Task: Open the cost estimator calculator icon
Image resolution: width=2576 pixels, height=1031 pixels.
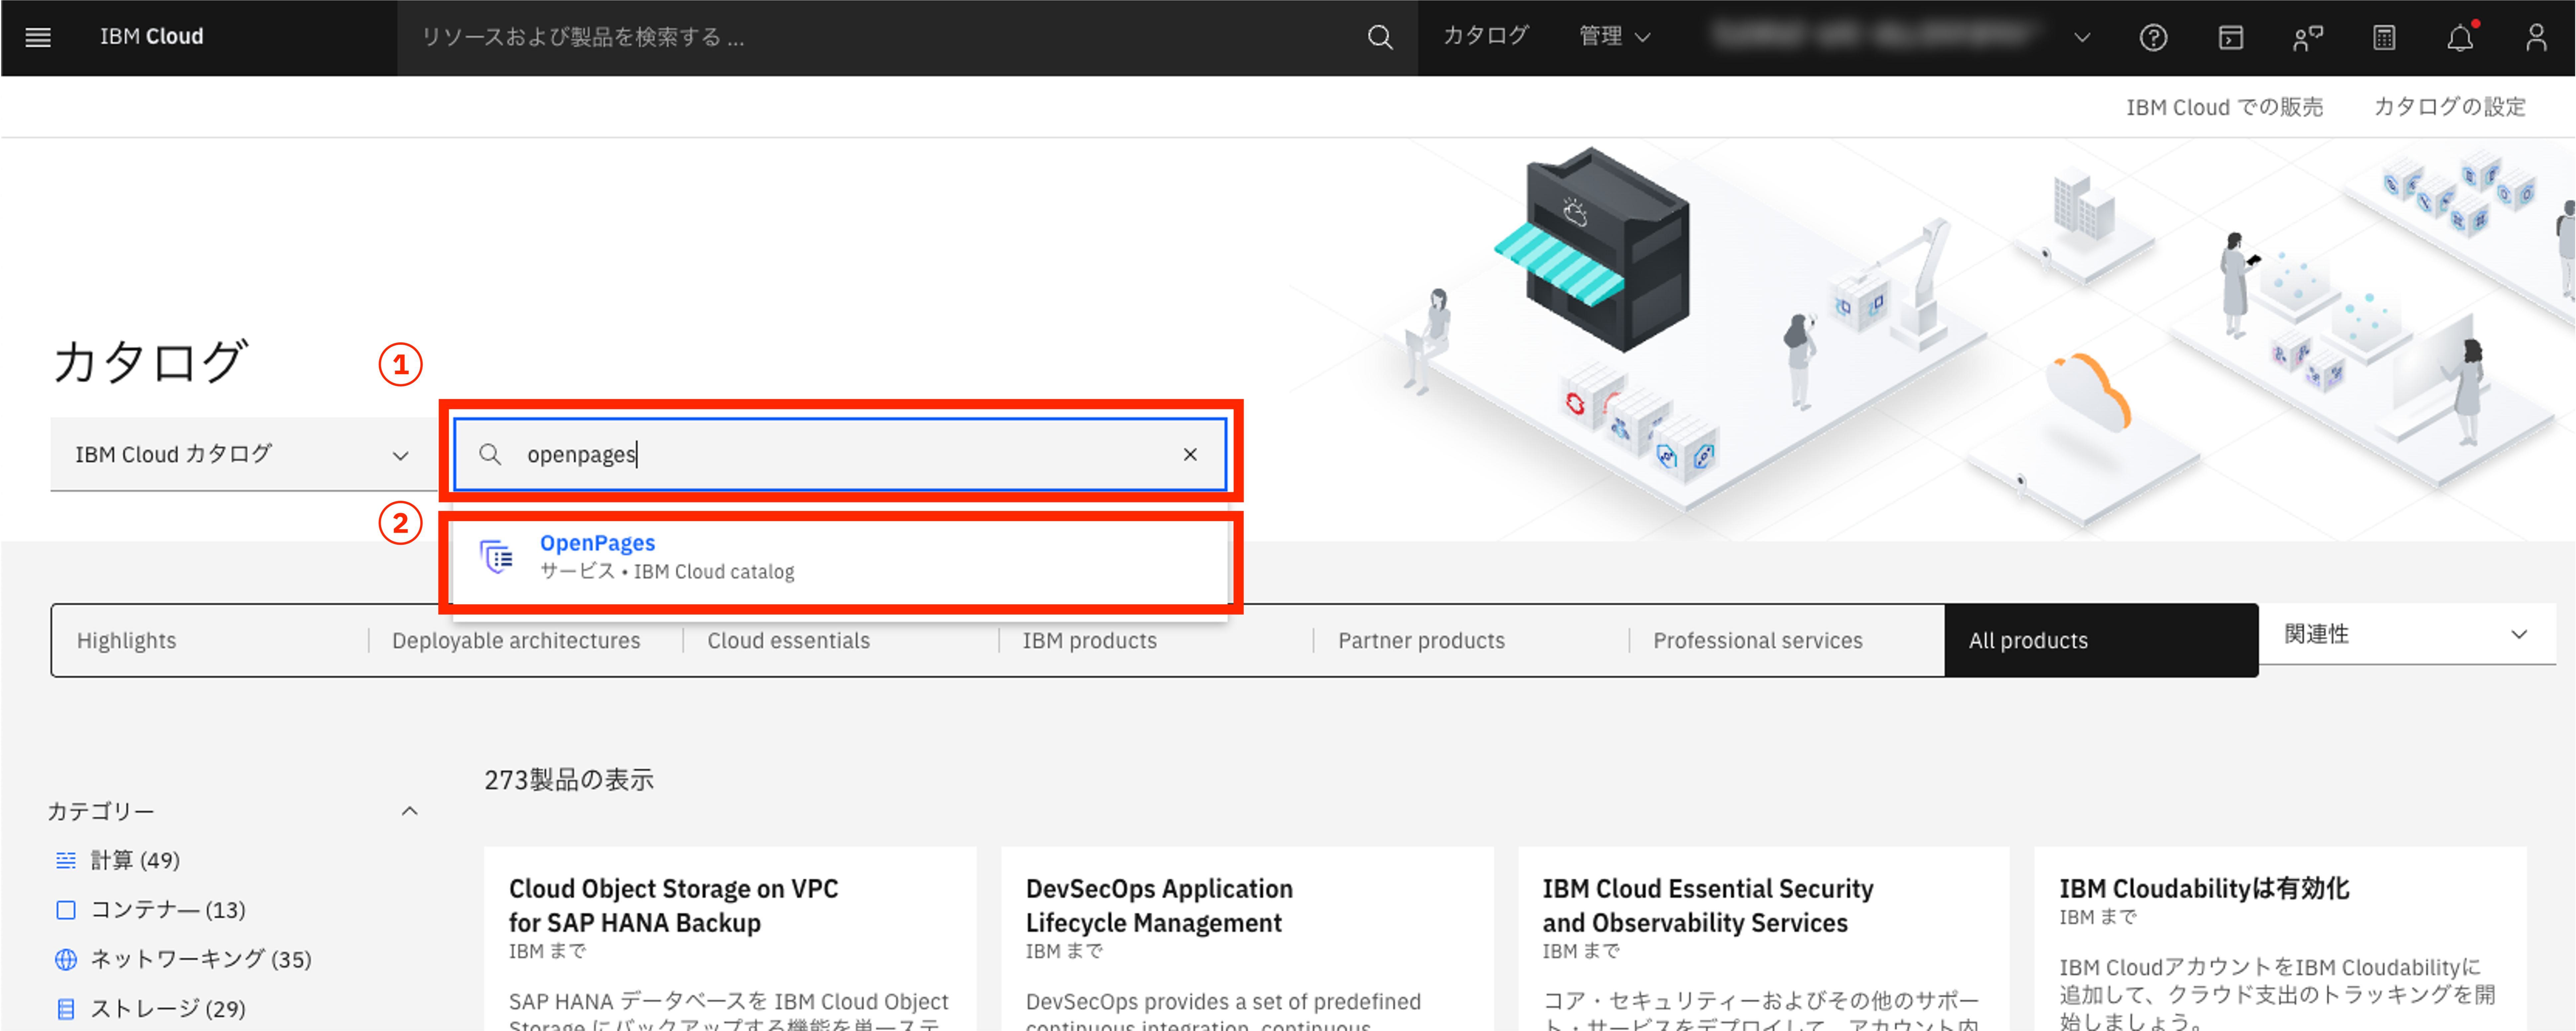Action: (2384, 38)
